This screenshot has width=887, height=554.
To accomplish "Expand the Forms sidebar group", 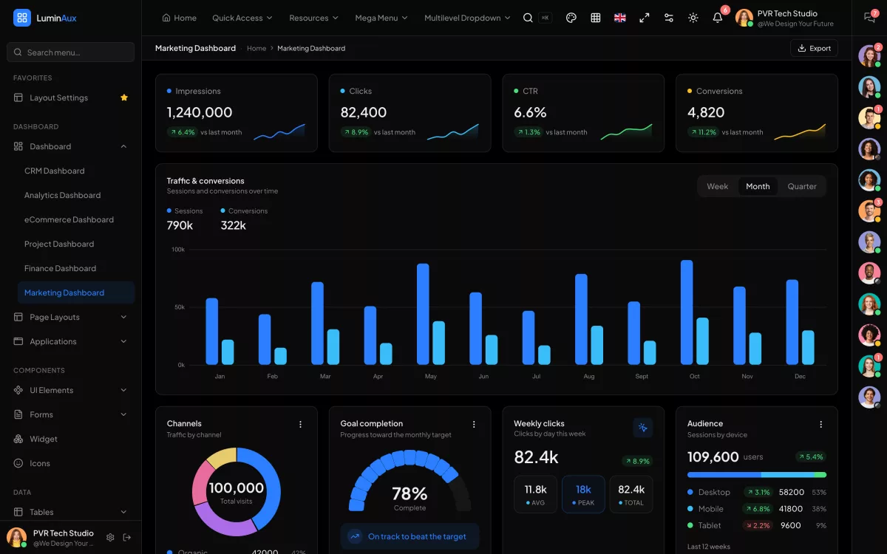I will tap(71, 414).
